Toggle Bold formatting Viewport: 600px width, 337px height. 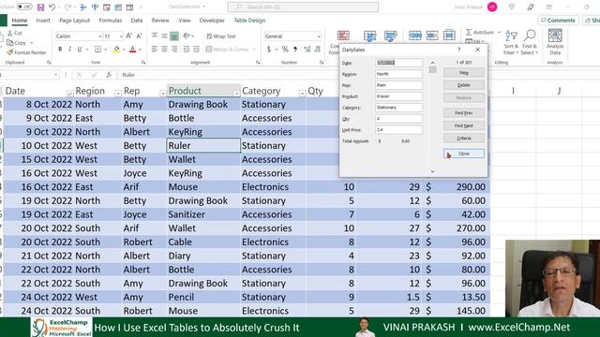(60, 50)
